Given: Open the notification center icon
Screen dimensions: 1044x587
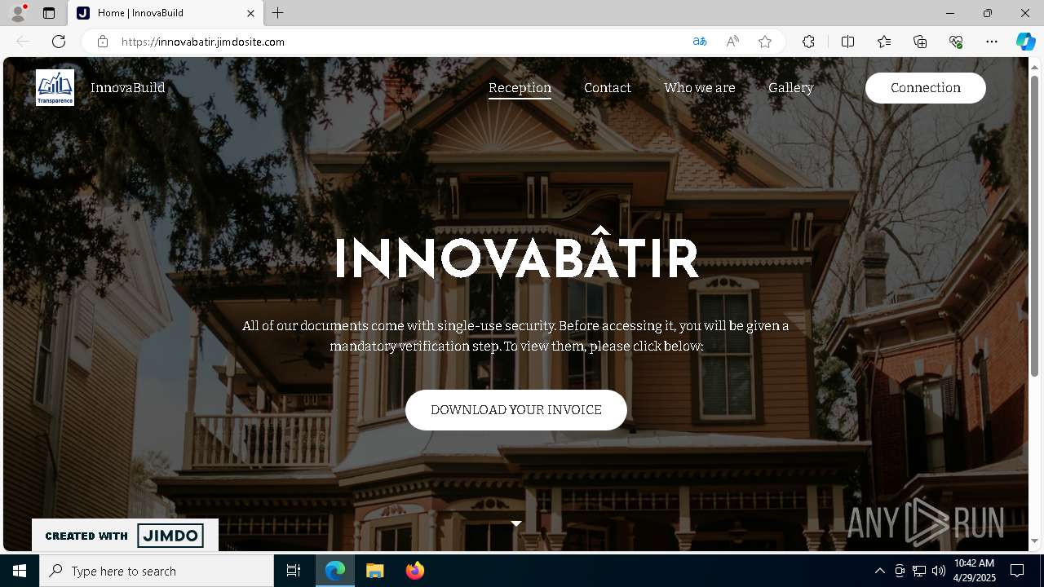Looking at the screenshot, I should click(x=1017, y=571).
